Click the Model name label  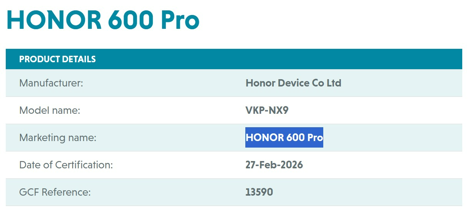click(x=50, y=110)
